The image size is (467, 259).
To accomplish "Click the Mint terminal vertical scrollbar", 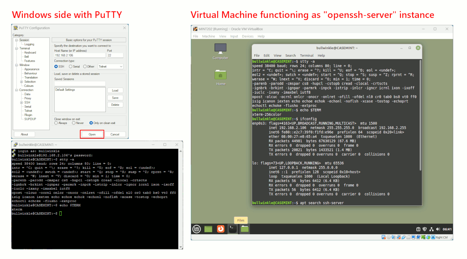I will coord(420,115).
